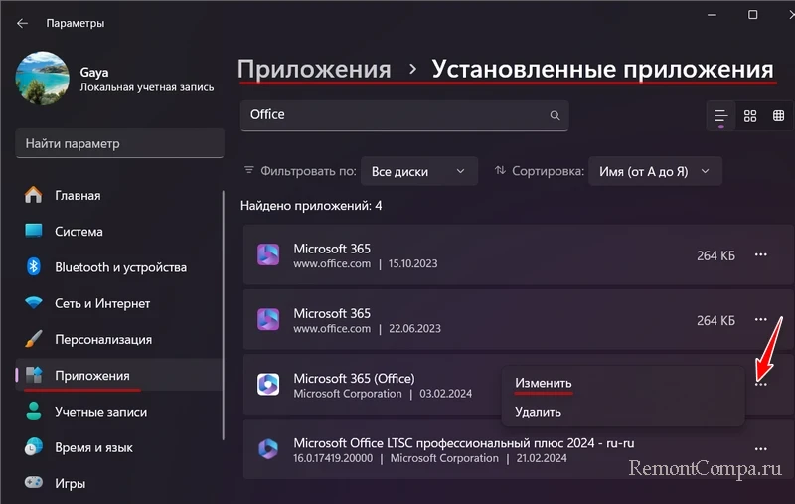Click the Wi-Fi icon for Сеть и Интернет

pyautogui.click(x=34, y=303)
